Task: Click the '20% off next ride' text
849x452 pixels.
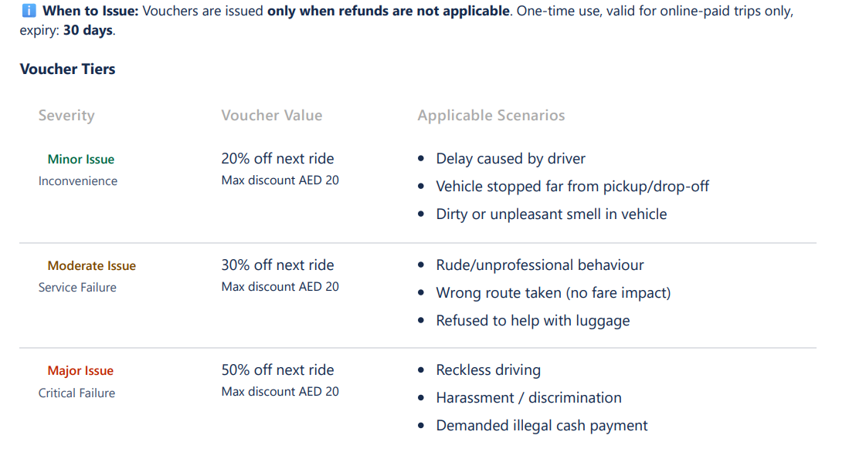Action: click(277, 159)
